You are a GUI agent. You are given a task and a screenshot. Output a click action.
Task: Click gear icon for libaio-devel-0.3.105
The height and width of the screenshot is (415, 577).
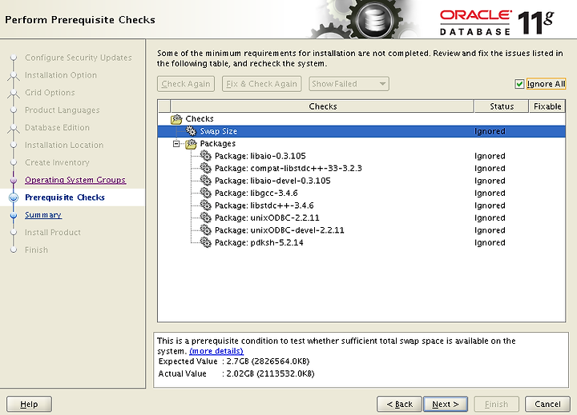pos(206,181)
